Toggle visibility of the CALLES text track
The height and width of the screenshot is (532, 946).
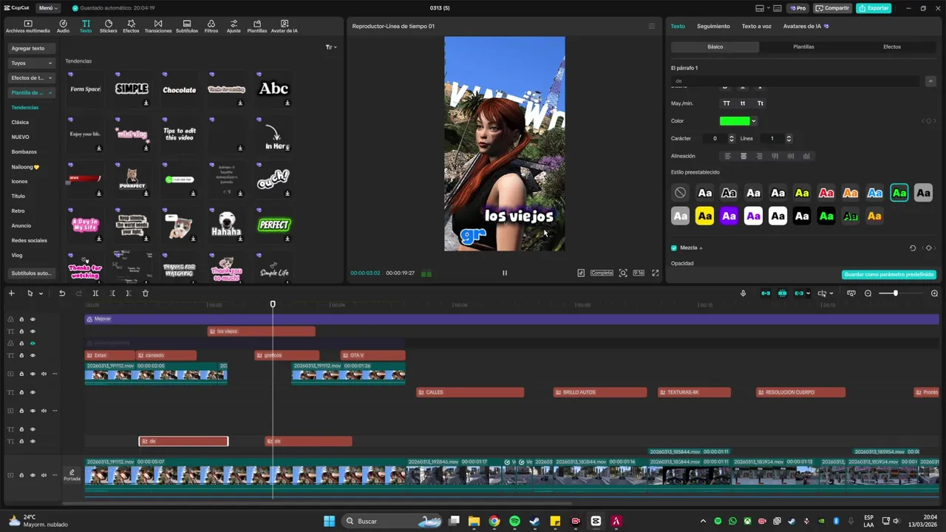point(33,392)
